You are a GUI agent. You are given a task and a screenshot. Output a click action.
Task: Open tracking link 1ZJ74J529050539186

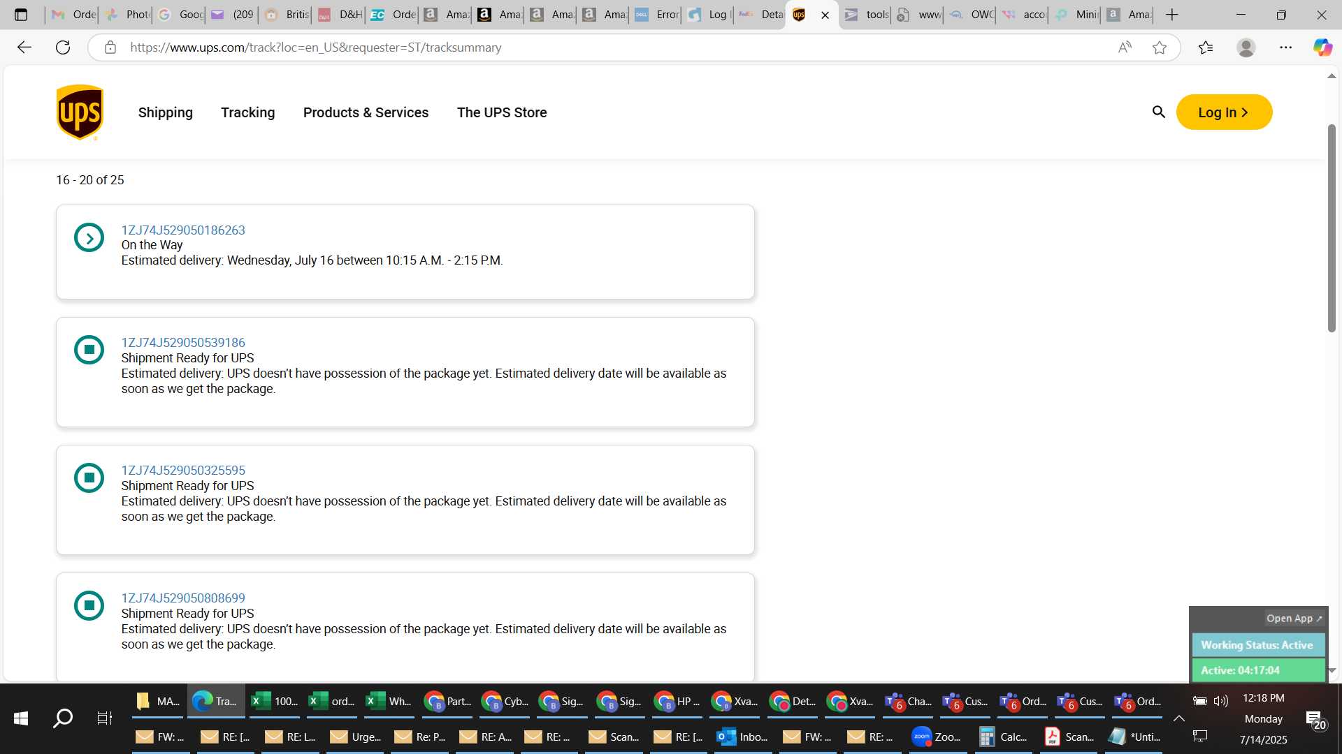pos(183,343)
